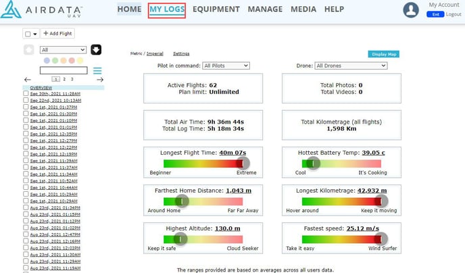Expand the Drone All Drones dropdown

tap(351, 66)
